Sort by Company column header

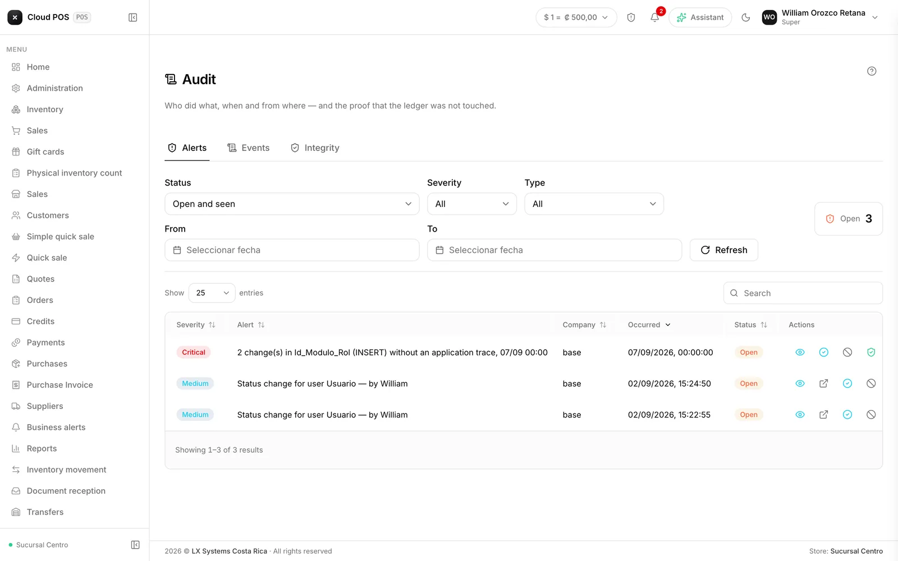pos(584,325)
